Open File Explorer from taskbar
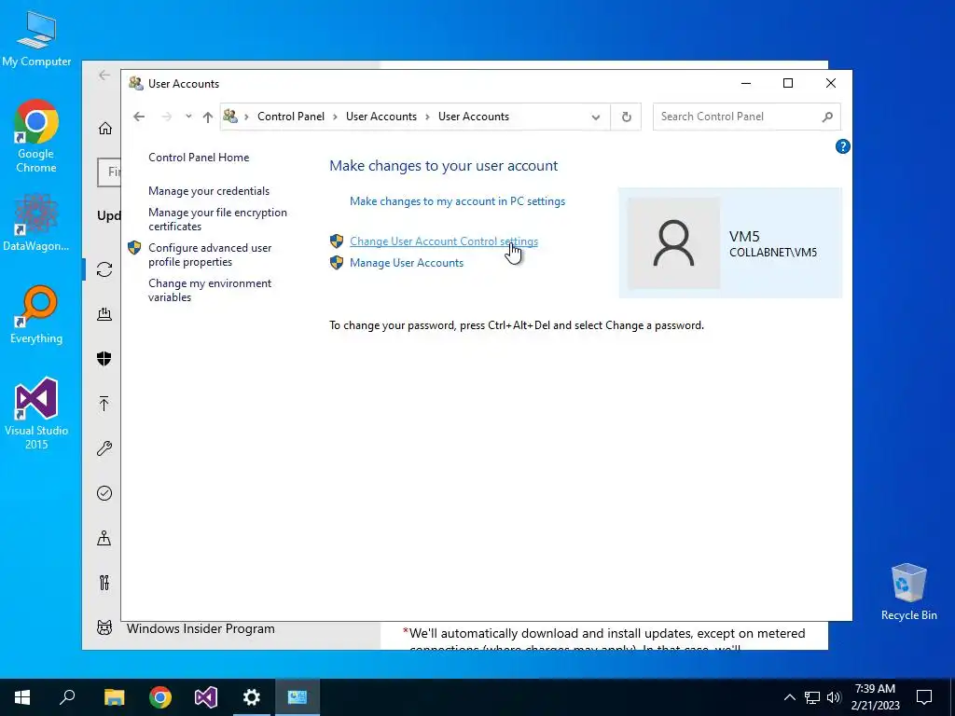This screenshot has height=716, width=955. [x=114, y=697]
